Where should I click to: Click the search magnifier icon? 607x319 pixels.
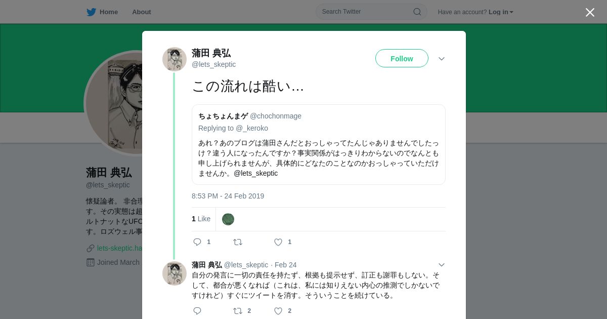tap(417, 12)
